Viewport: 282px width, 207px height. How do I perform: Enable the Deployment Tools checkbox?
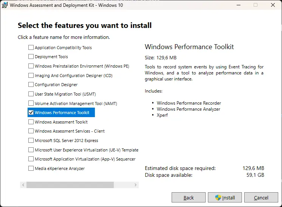[31, 57]
